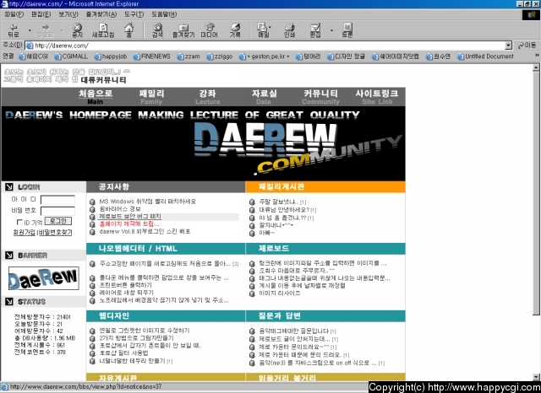Go back with the 뒤로 toolbar button
The height and width of the screenshot is (393, 541).
click(x=14, y=30)
